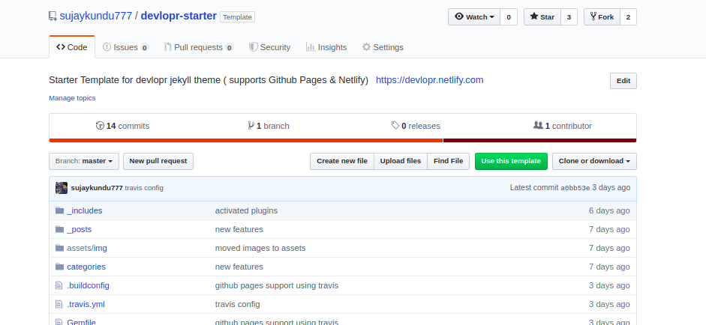Expand the Branch: master selector
The width and height of the screenshot is (706, 325).
[x=84, y=161]
